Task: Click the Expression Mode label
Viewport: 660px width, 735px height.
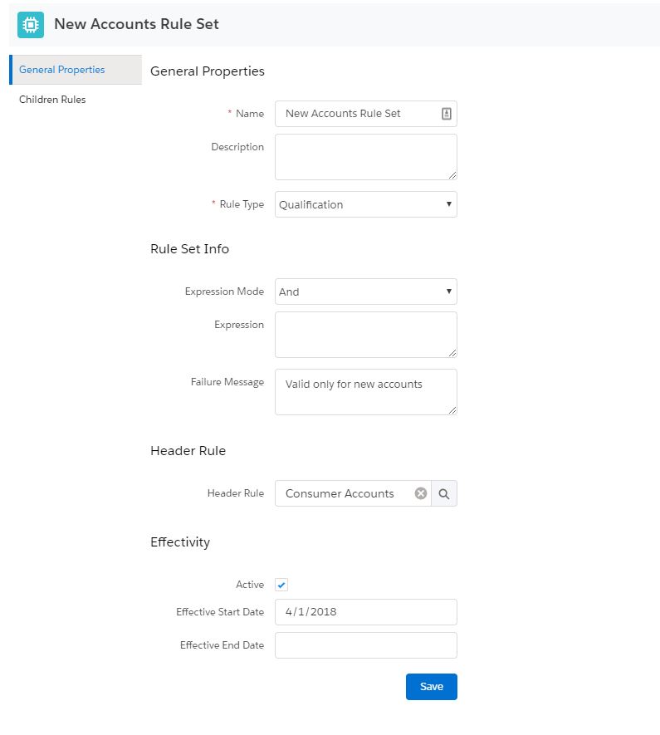Action: click(224, 292)
